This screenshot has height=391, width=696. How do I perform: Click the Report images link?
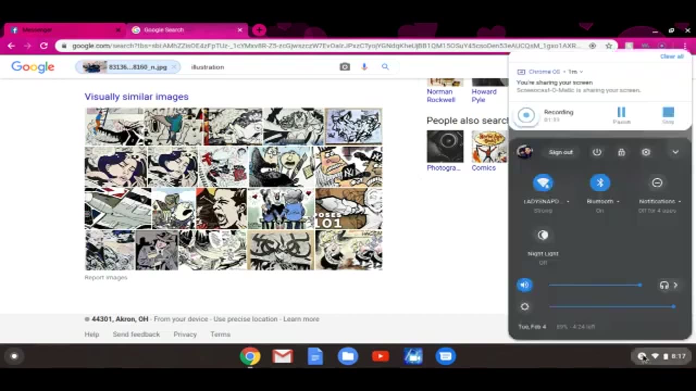pos(105,278)
